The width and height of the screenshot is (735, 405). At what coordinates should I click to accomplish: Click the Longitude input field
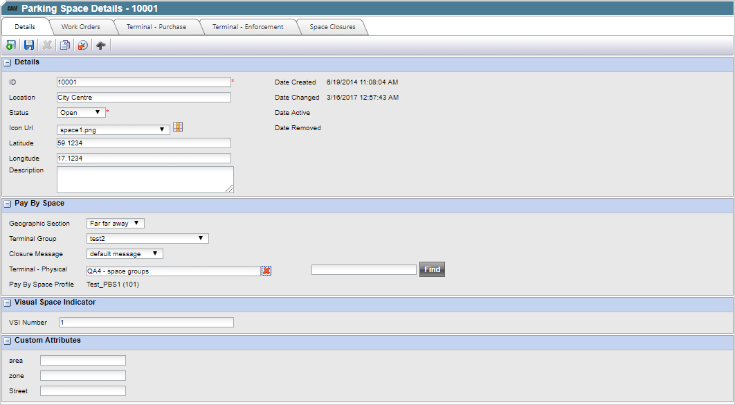pos(144,159)
